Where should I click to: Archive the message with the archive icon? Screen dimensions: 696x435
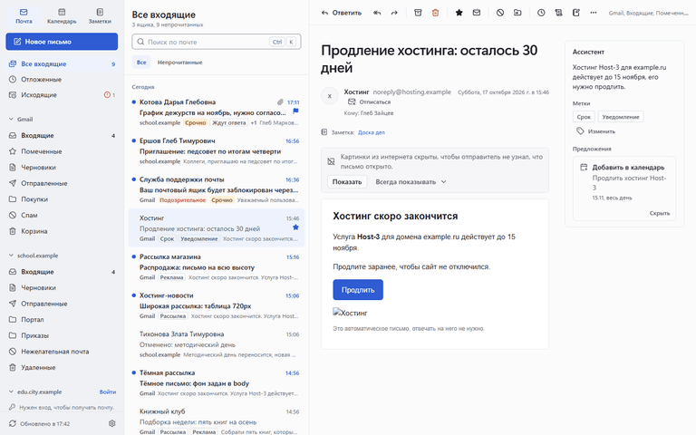point(418,13)
